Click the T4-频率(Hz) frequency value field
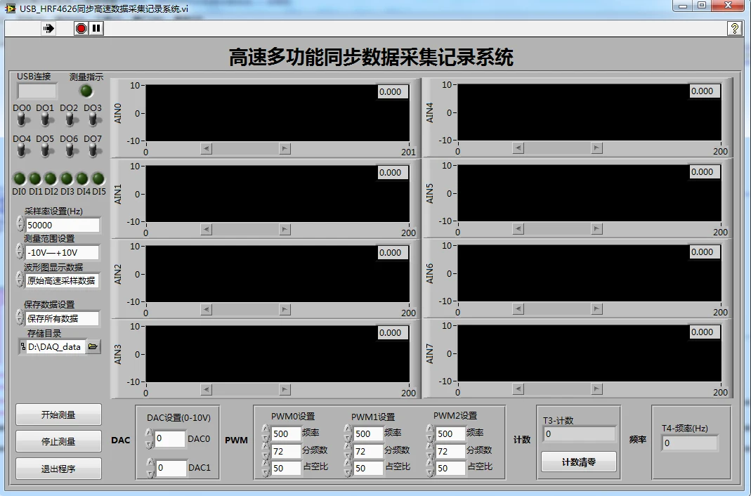 690,443
